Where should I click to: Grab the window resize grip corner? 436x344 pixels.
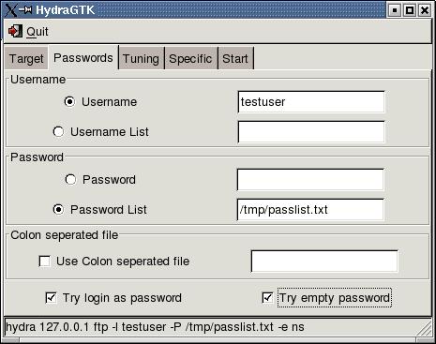[424, 328]
